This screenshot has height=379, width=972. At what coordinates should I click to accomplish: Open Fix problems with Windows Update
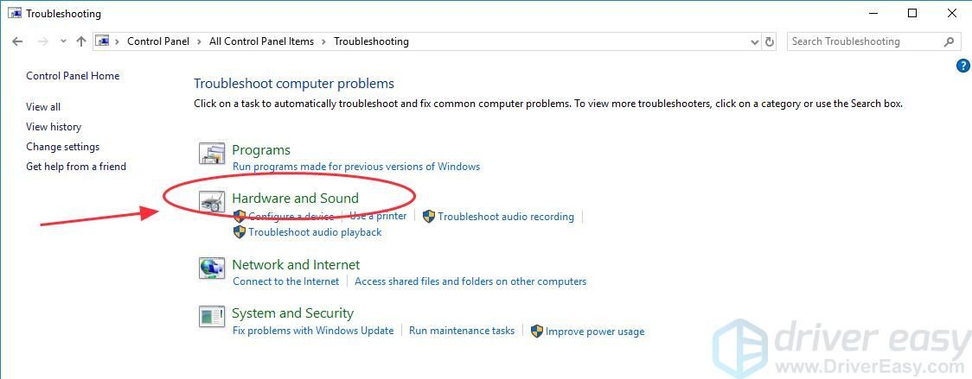(x=313, y=331)
